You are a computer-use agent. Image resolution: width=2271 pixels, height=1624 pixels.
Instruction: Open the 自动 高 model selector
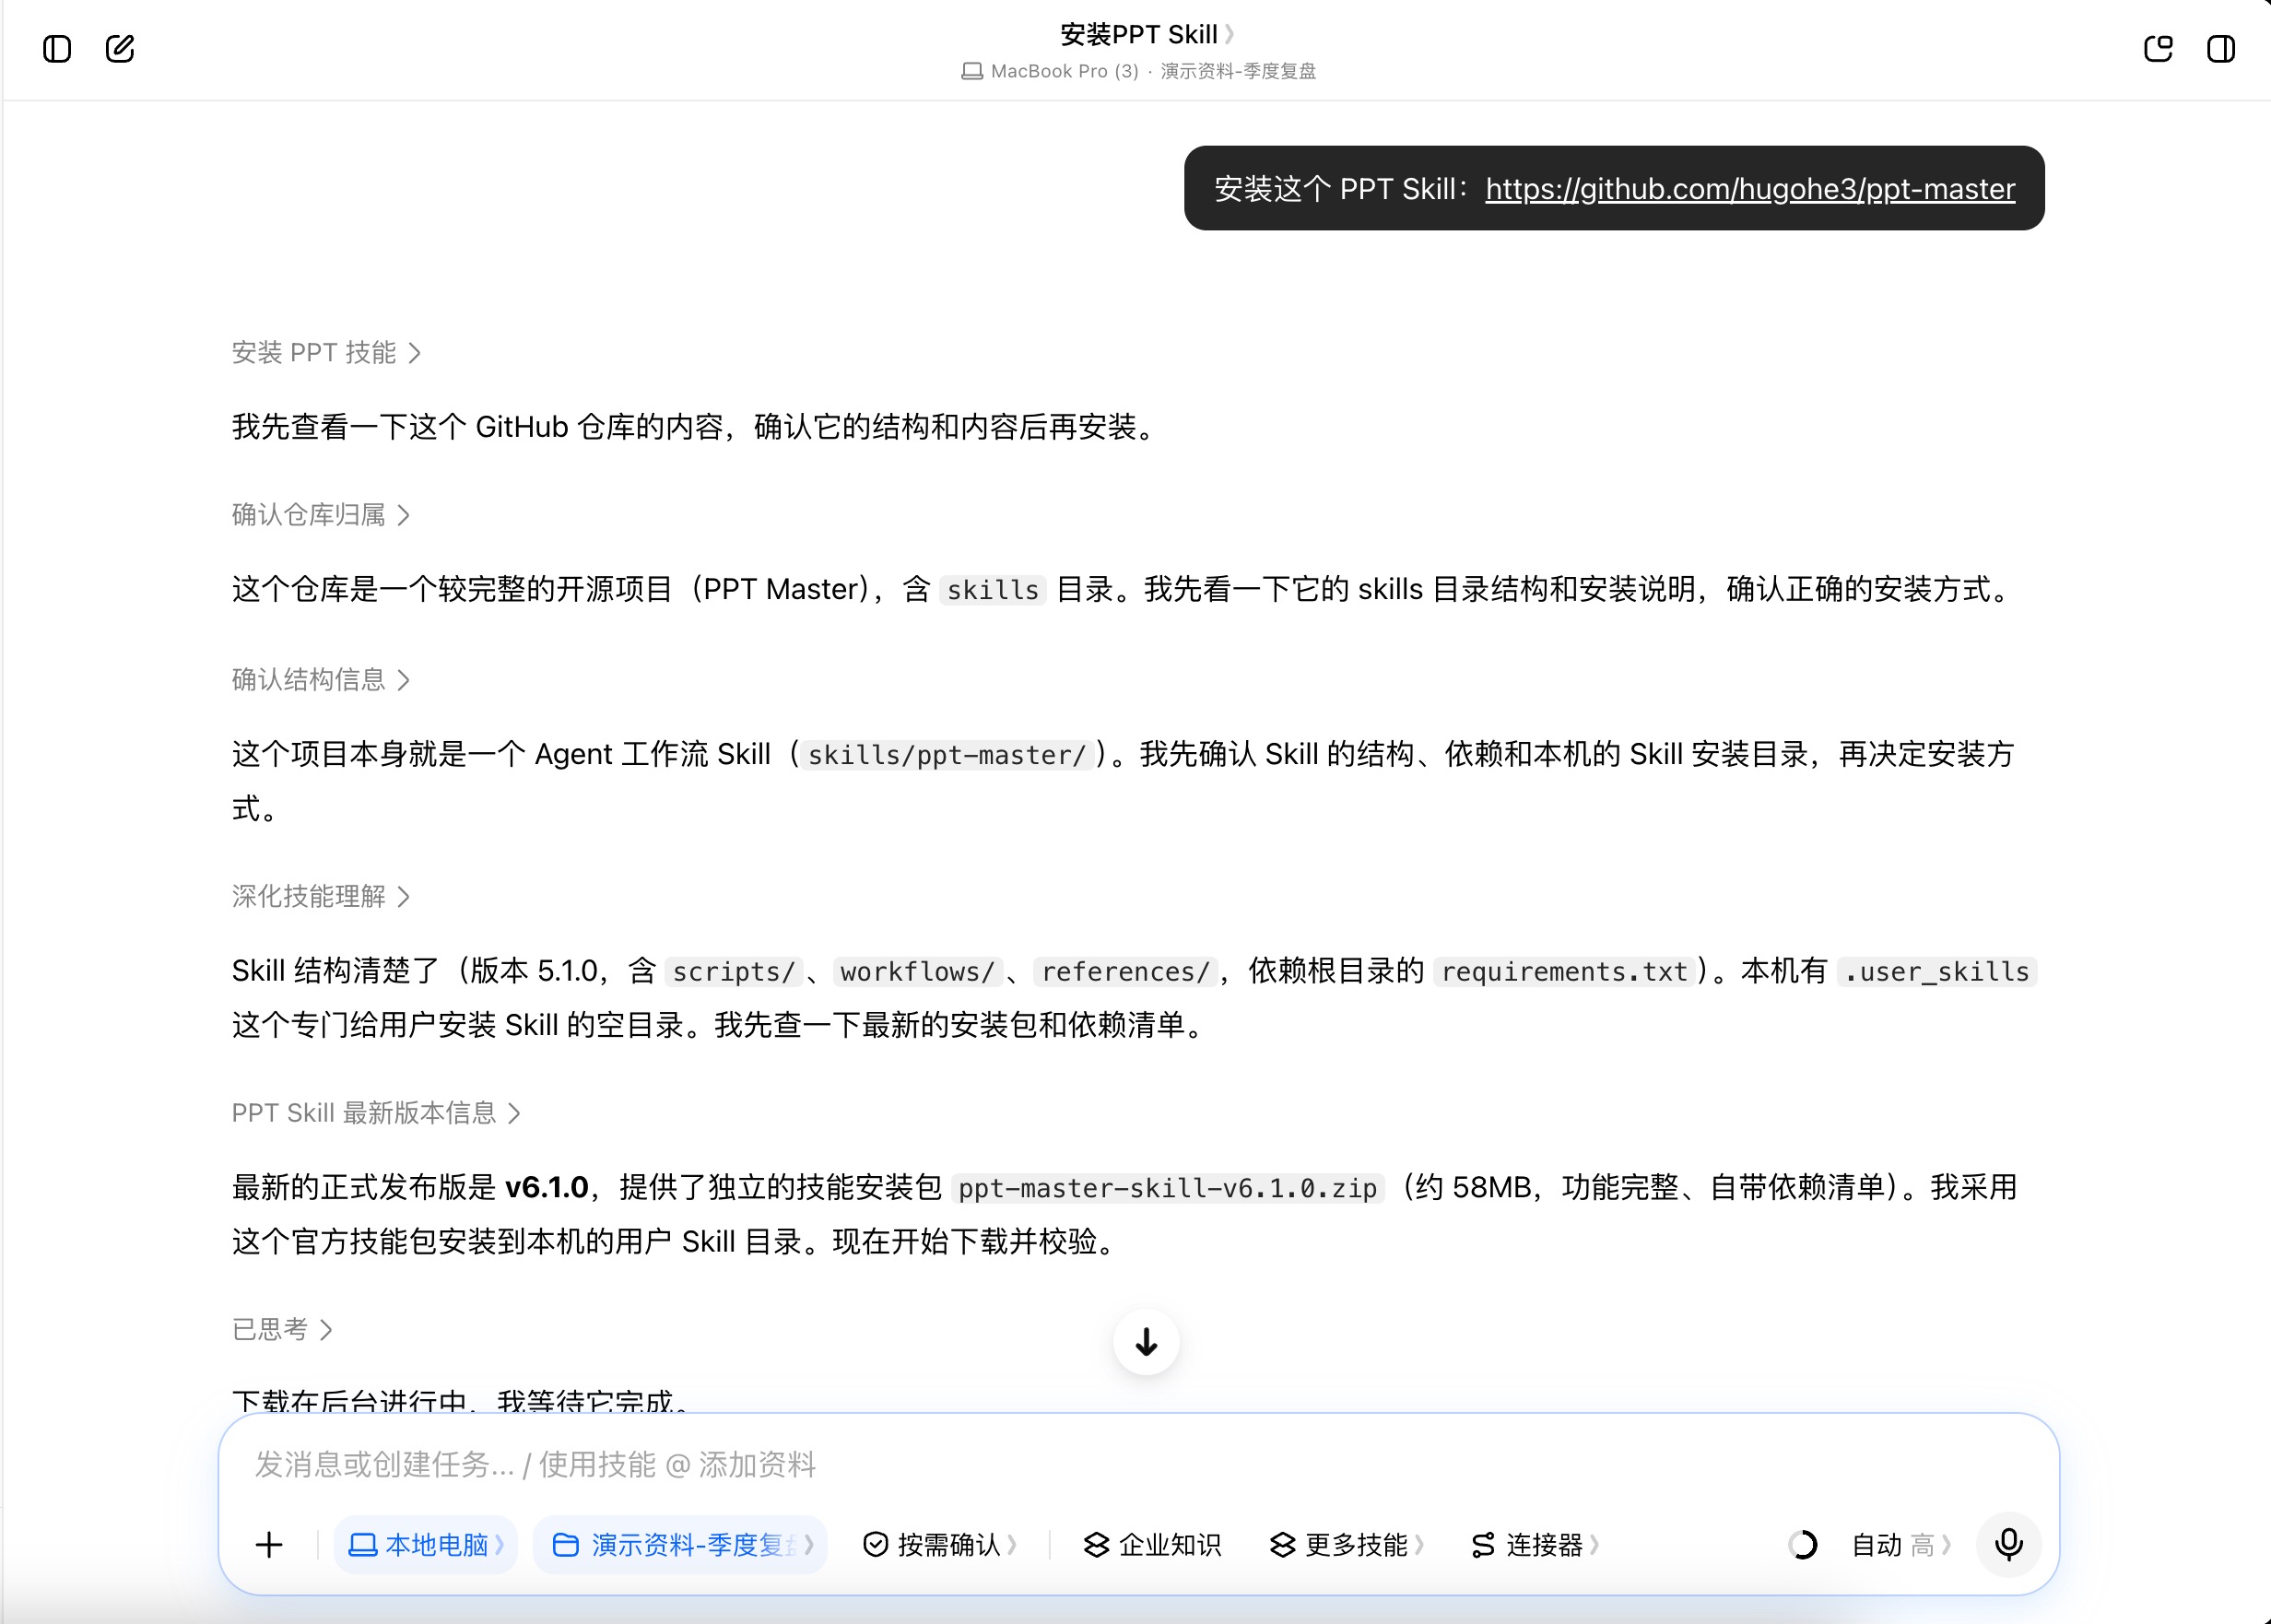click(1901, 1545)
